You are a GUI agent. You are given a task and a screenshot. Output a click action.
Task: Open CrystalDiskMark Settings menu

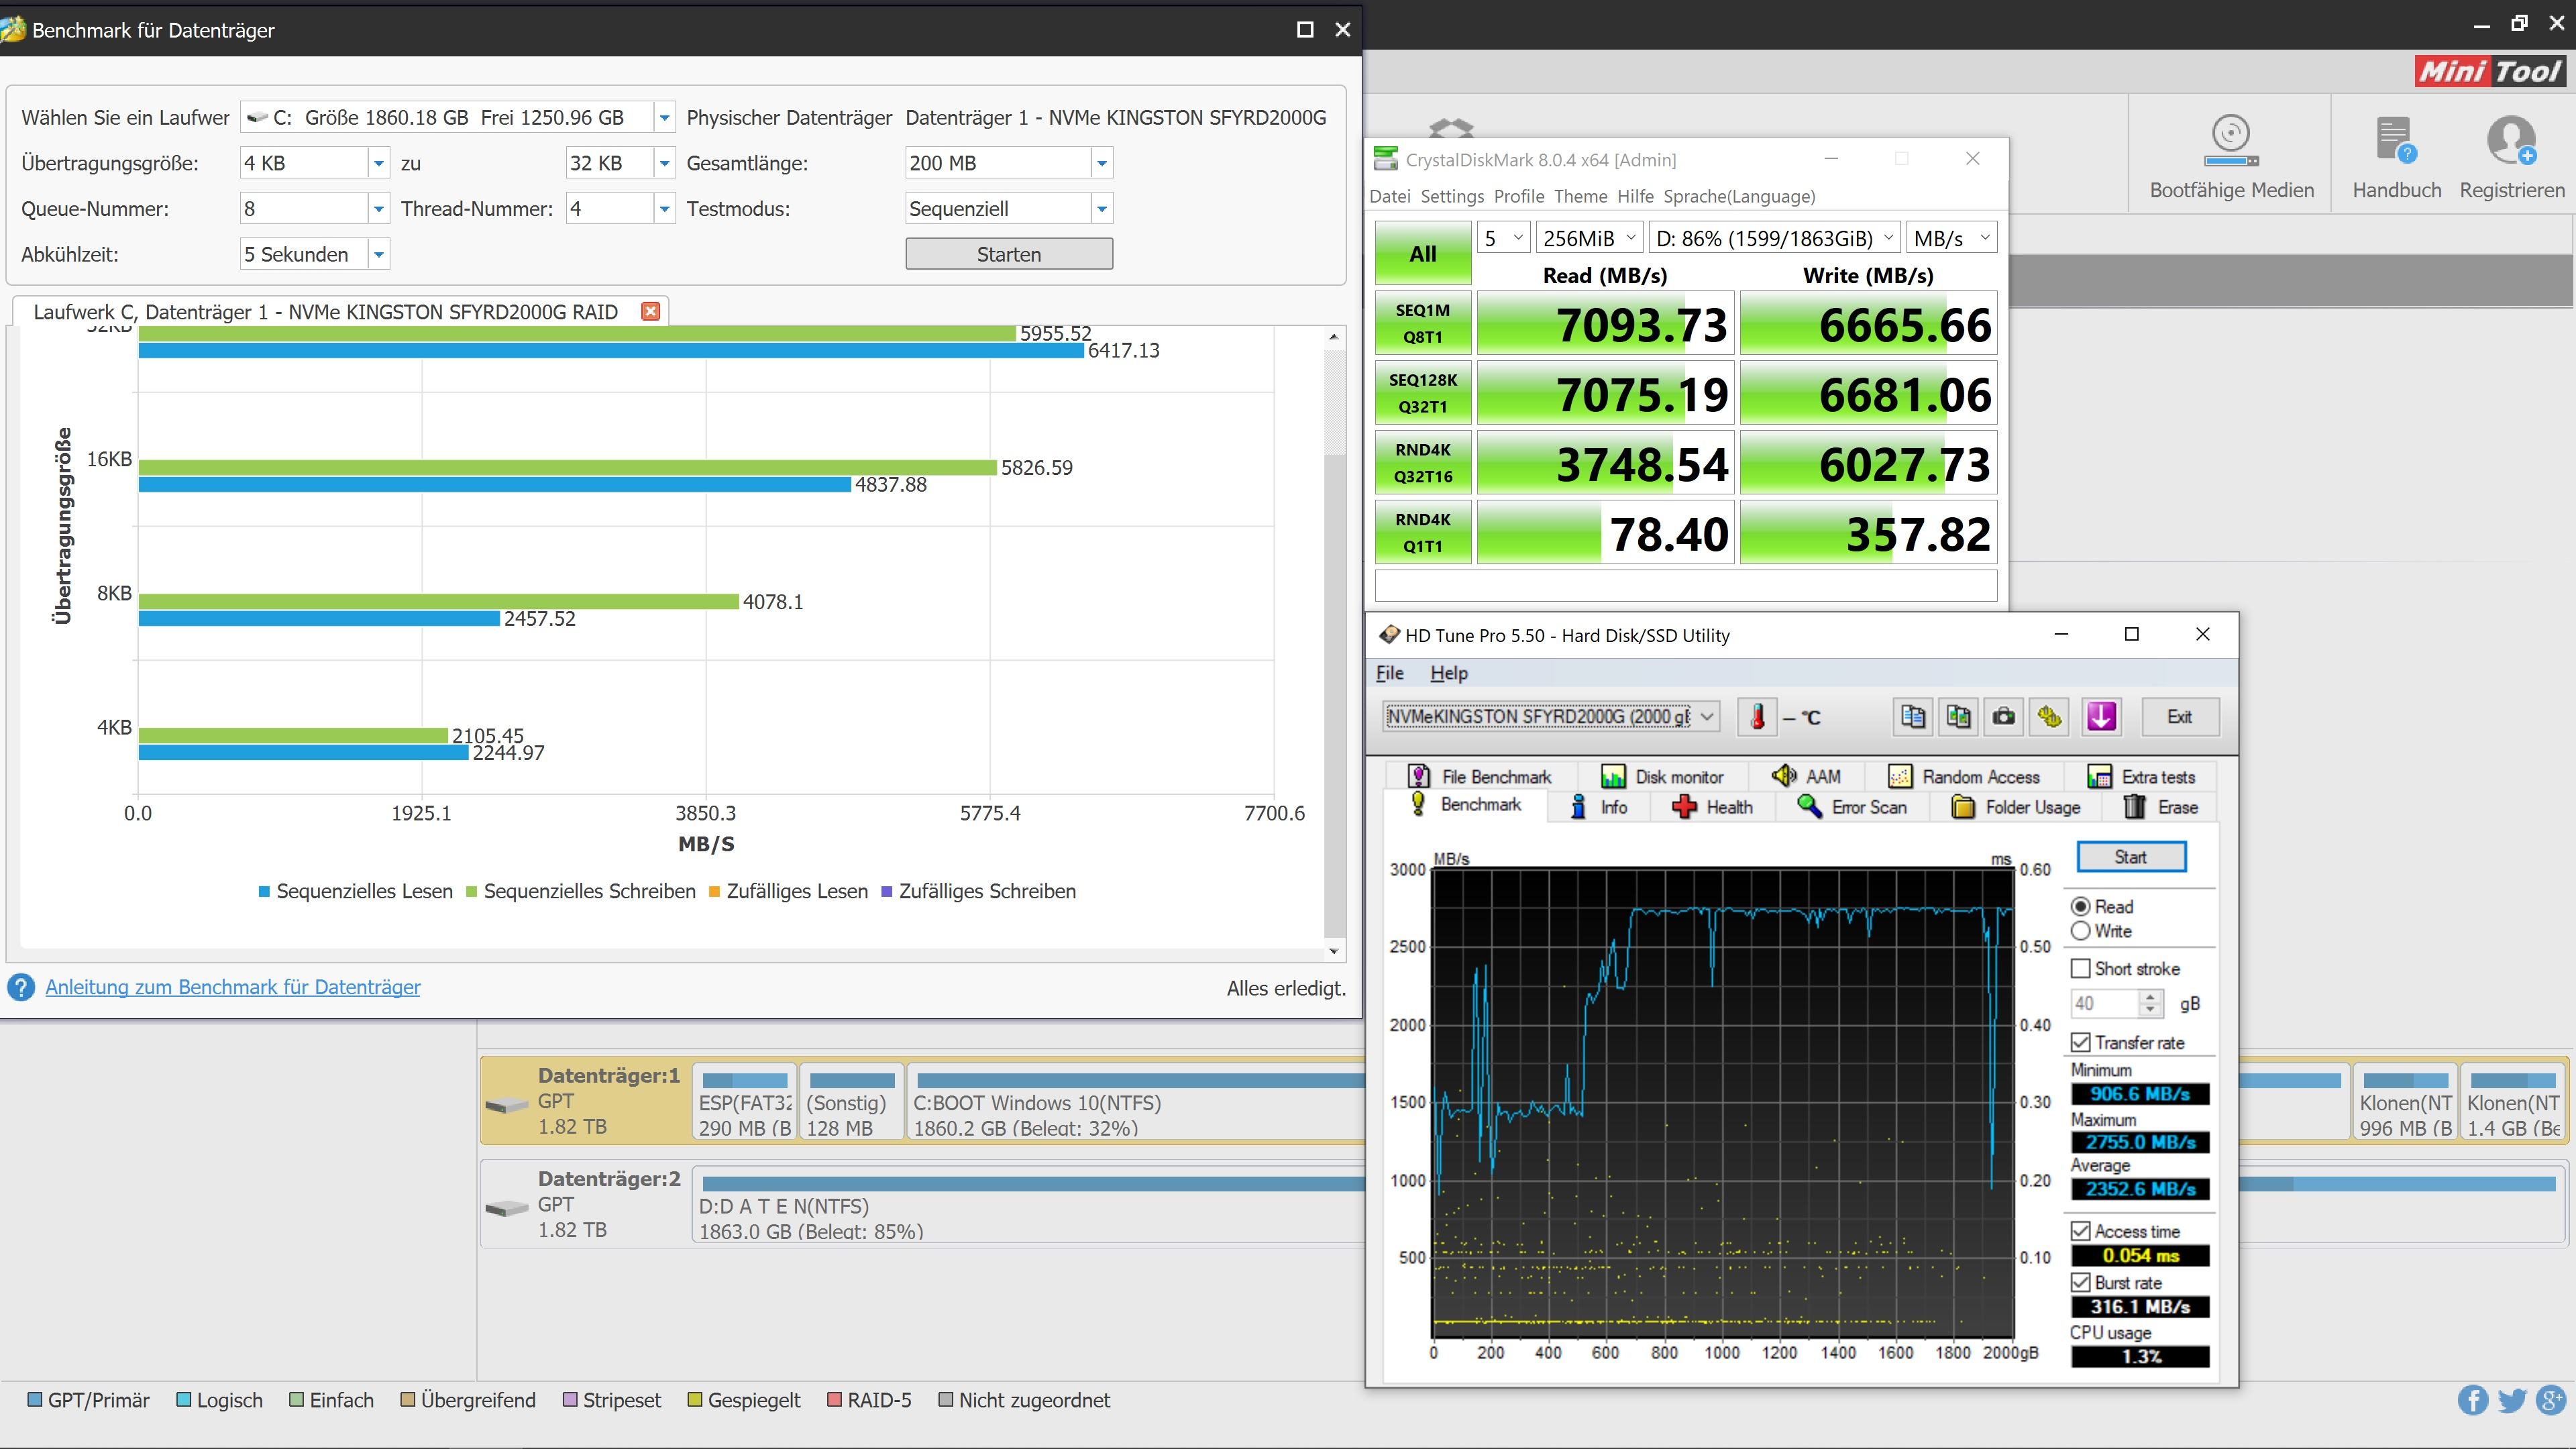[1452, 196]
